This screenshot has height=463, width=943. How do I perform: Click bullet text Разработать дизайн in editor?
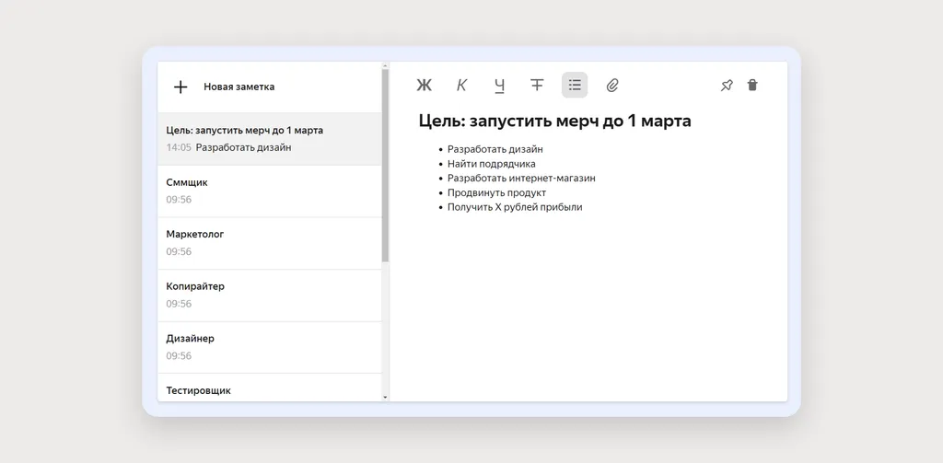(495, 149)
